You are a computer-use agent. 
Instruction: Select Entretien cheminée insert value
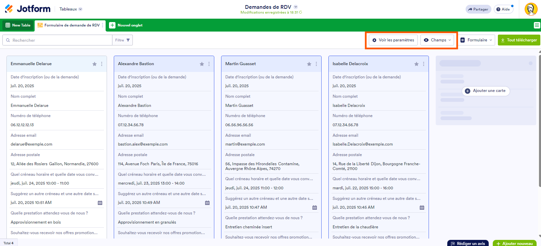coord(249,227)
